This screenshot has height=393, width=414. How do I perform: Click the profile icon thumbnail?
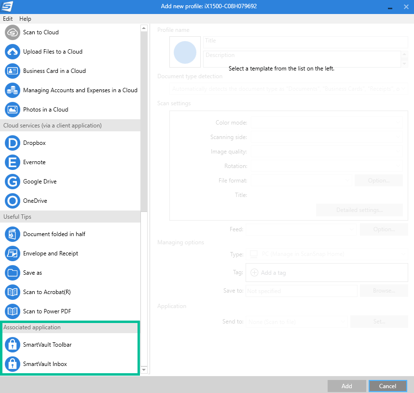coord(185,52)
